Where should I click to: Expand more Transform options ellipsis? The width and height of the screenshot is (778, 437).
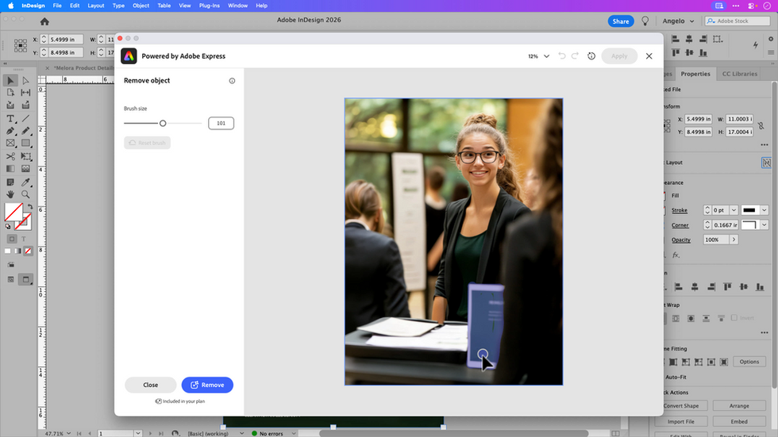point(764,144)
